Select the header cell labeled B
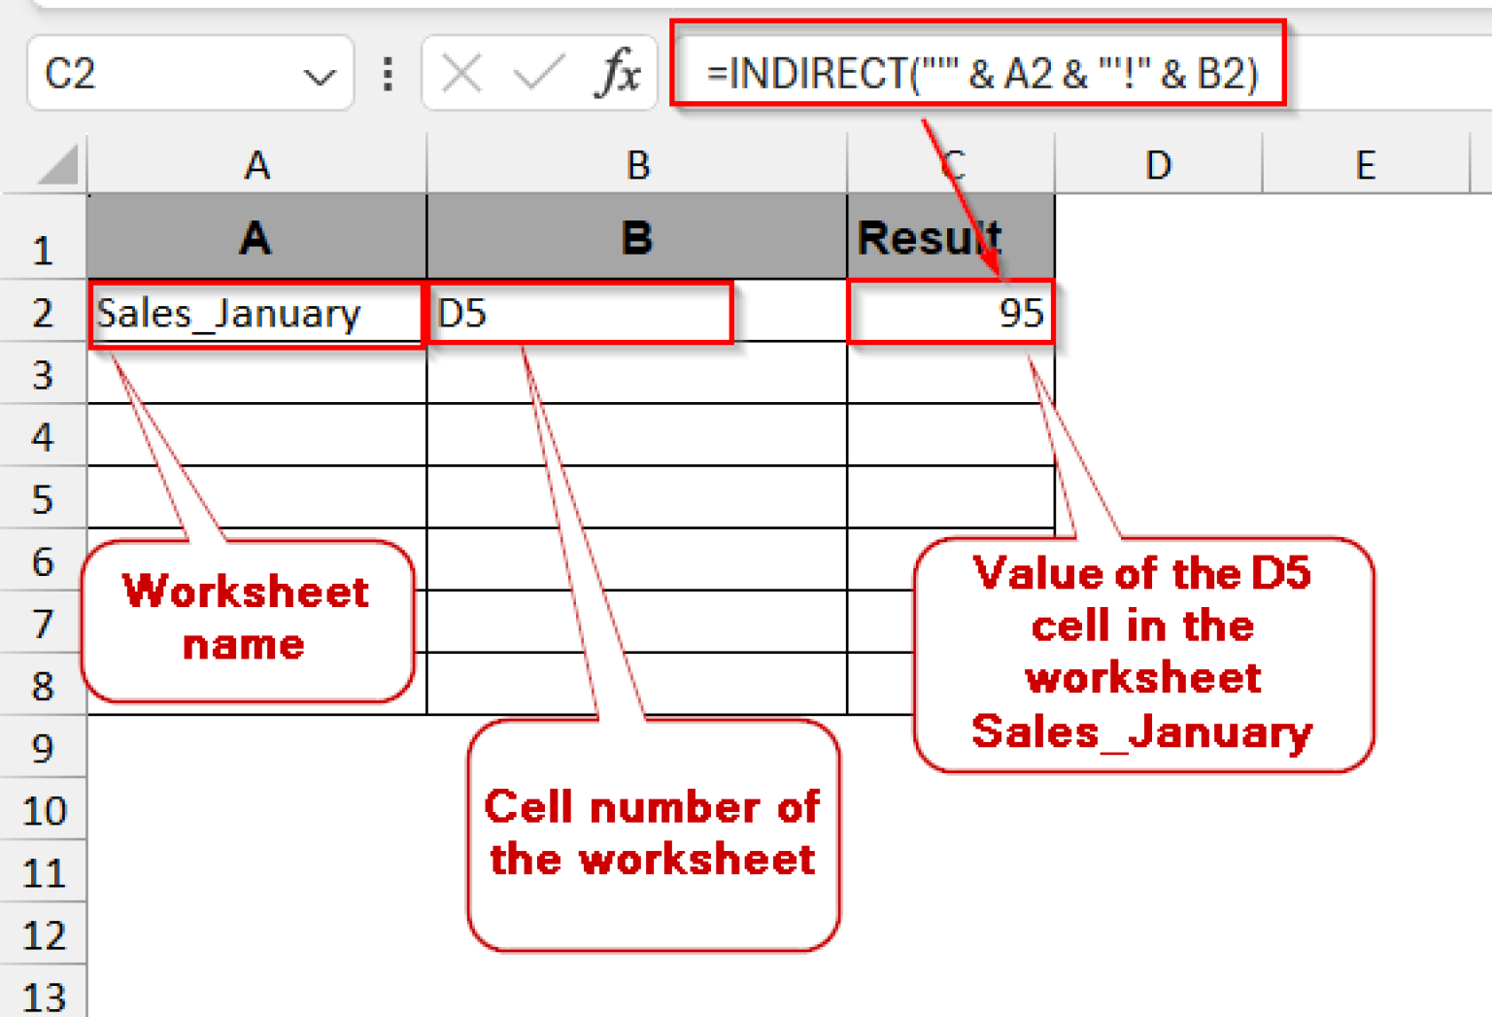 pos(636,236)
